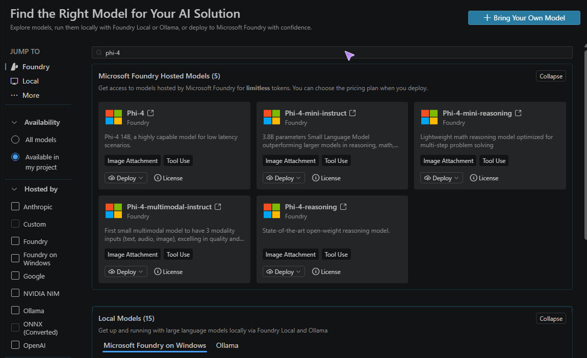Click Microsoft logo on Phi-4-multimodal-instruct card
587x358 pixels.
114,211
